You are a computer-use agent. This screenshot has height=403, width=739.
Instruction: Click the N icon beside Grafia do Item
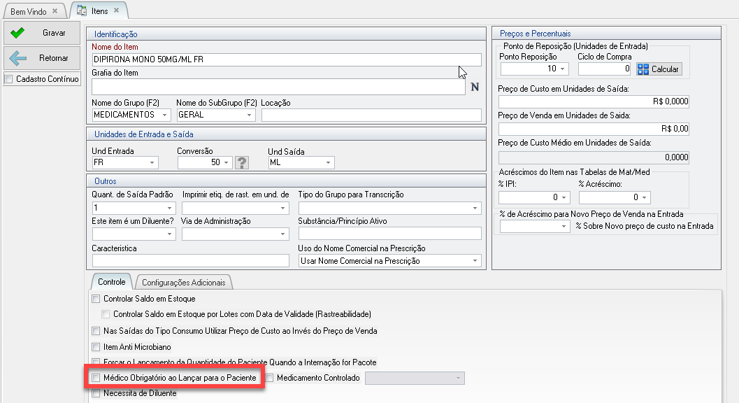475,87
